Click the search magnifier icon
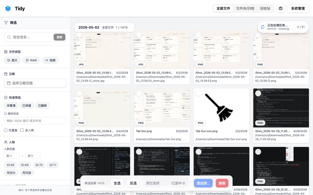This screenshot has height=195, width=313. click(9, 37)
